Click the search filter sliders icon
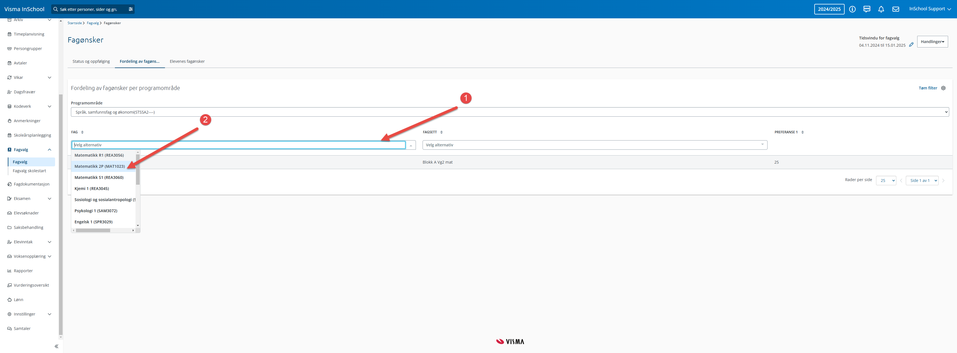 pyautogui.click(x=131, y=9)
